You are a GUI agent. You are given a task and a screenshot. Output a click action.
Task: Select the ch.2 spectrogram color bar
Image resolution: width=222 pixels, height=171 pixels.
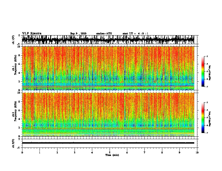pyautogui.click(x=203, y=118)
